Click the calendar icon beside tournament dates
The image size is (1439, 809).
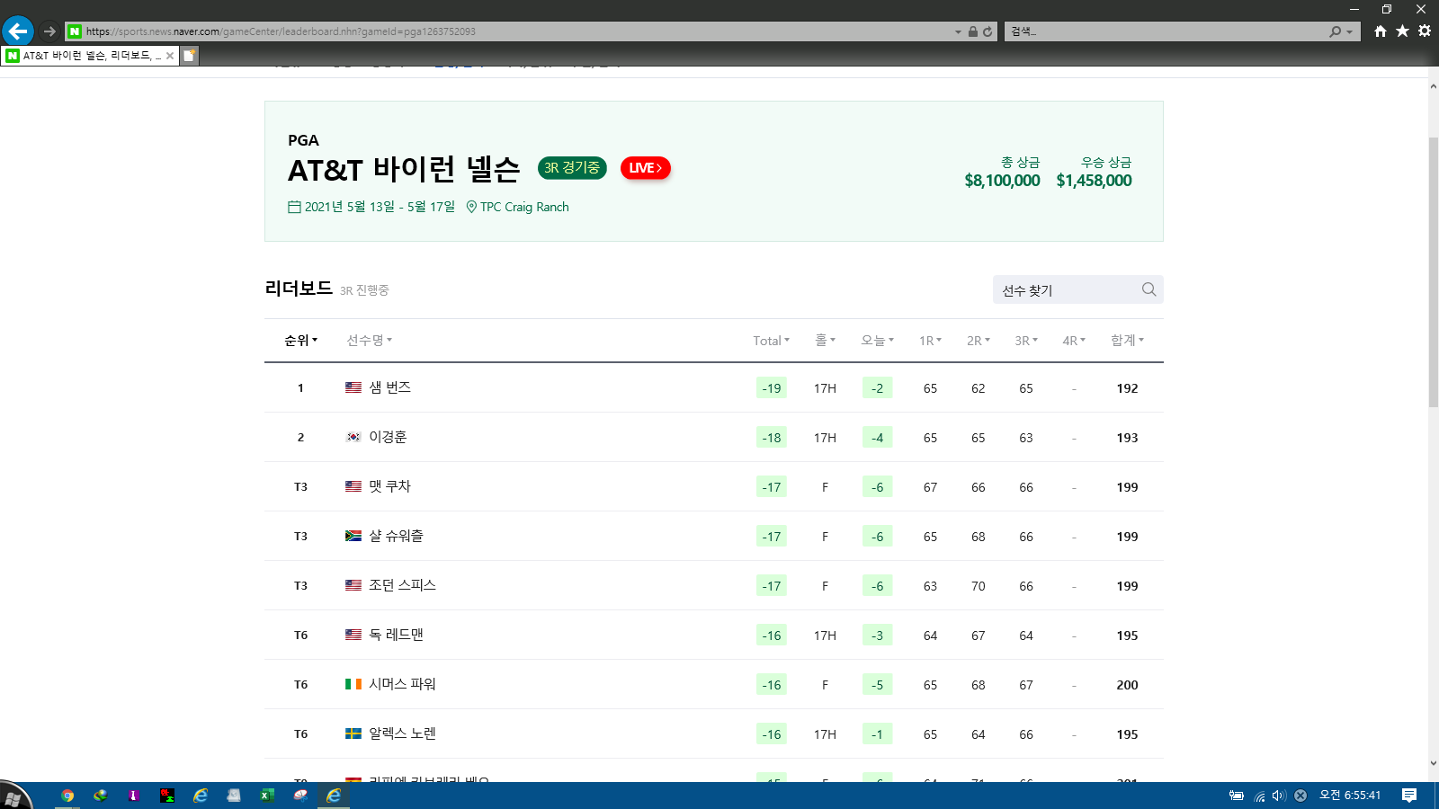294,207
